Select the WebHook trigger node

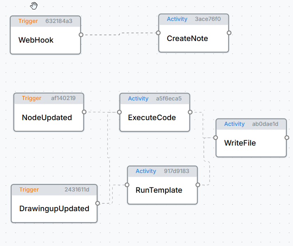point(45,40)
